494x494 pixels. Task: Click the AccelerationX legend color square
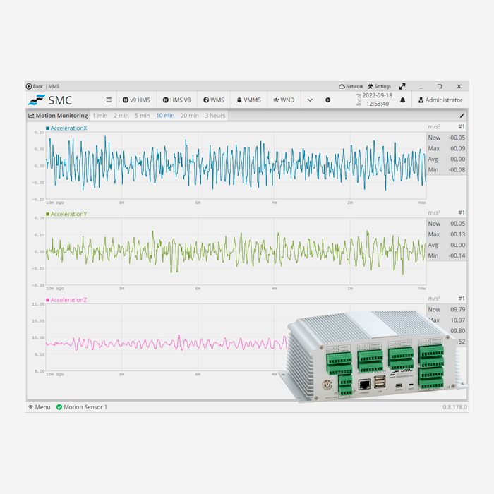47,128
